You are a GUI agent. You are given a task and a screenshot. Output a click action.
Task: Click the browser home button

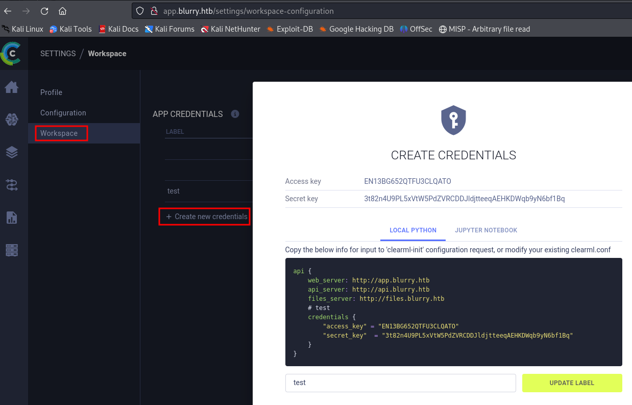coord(62,11)
